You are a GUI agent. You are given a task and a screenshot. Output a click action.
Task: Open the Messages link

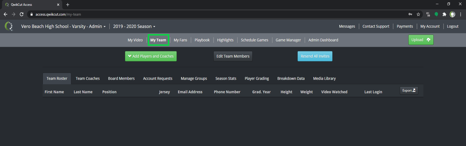tap(347, 26)
